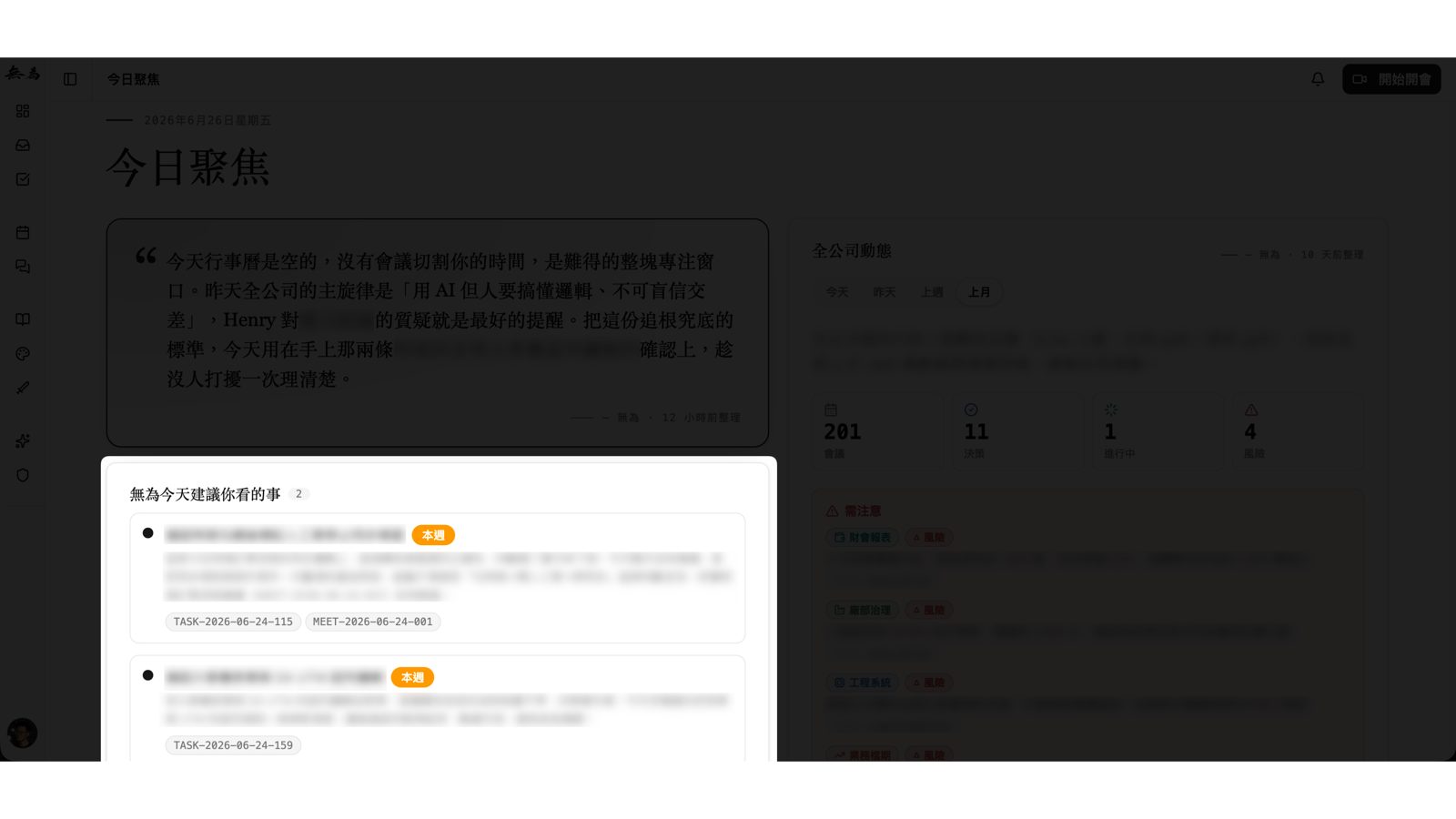The image size is (1456, 819).
Task: Click the 財會報表 category tag
Action: (x=862, y=538)
